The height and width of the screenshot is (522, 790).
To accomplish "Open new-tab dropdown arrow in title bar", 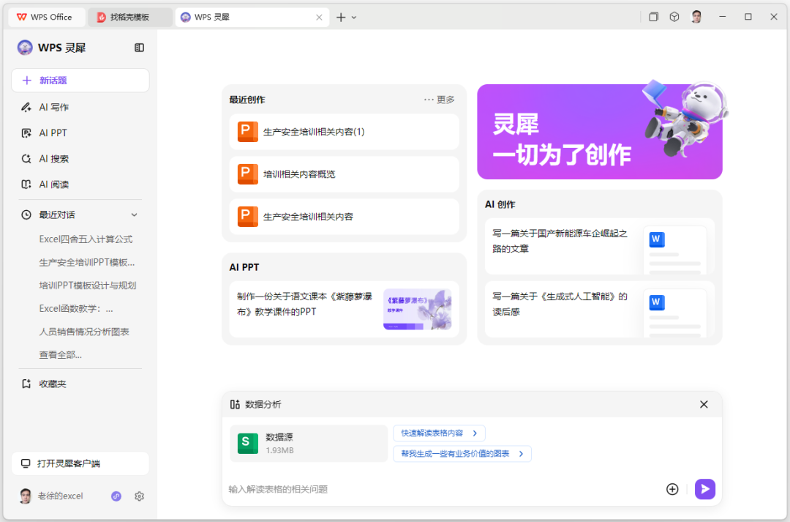I will tap(354, 17).
